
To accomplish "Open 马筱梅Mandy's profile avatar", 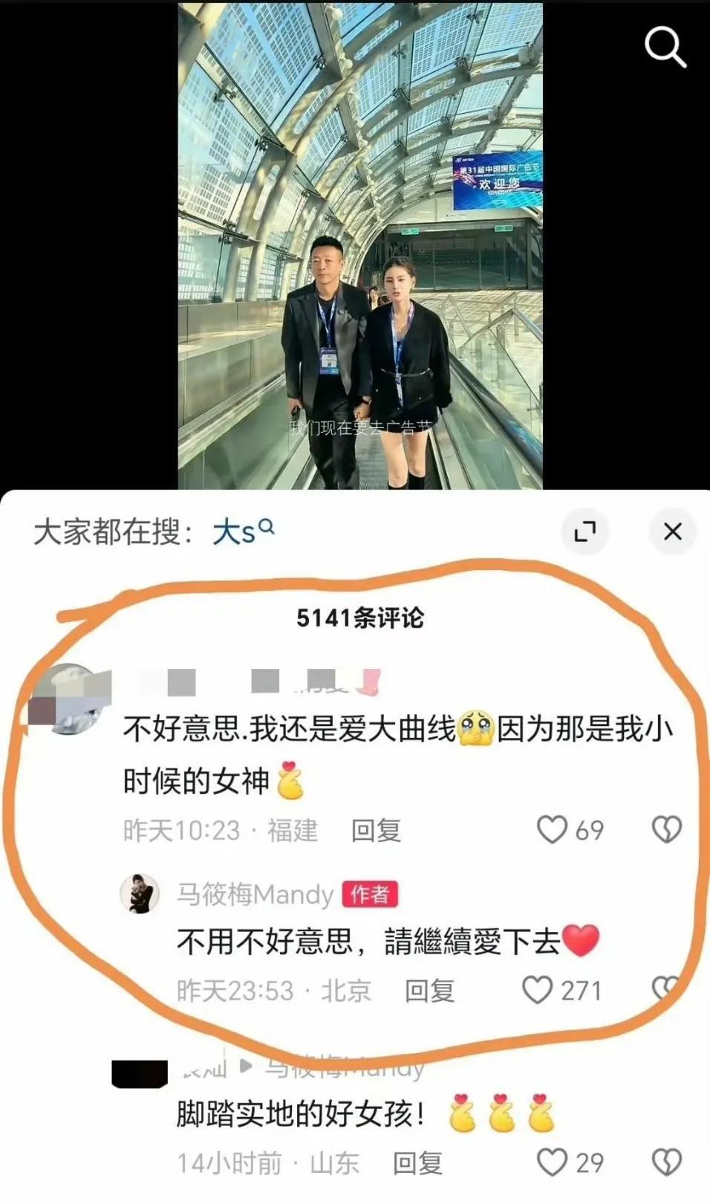I will [140, 893].
